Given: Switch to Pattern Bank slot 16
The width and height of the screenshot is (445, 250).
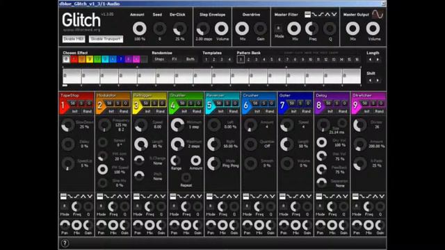Looking at the screenshot, I should tap(357, 60).
